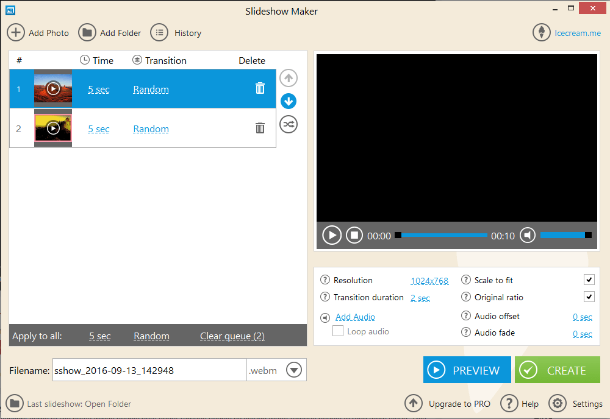Disable Original ratio
The width and height of the screenshot is (610, 419).
(589, 297)
